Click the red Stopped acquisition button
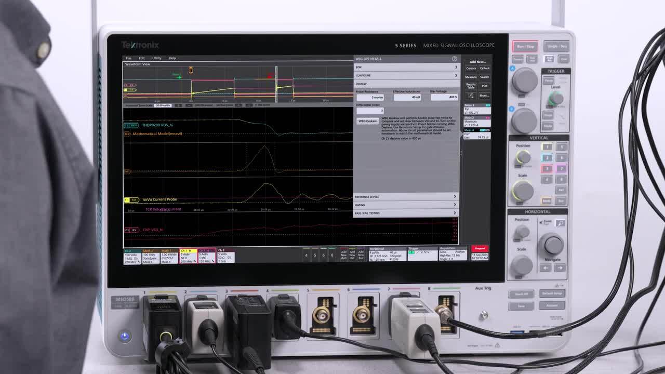This screenshot has height=374, width=665. click(x=481, y=249)
